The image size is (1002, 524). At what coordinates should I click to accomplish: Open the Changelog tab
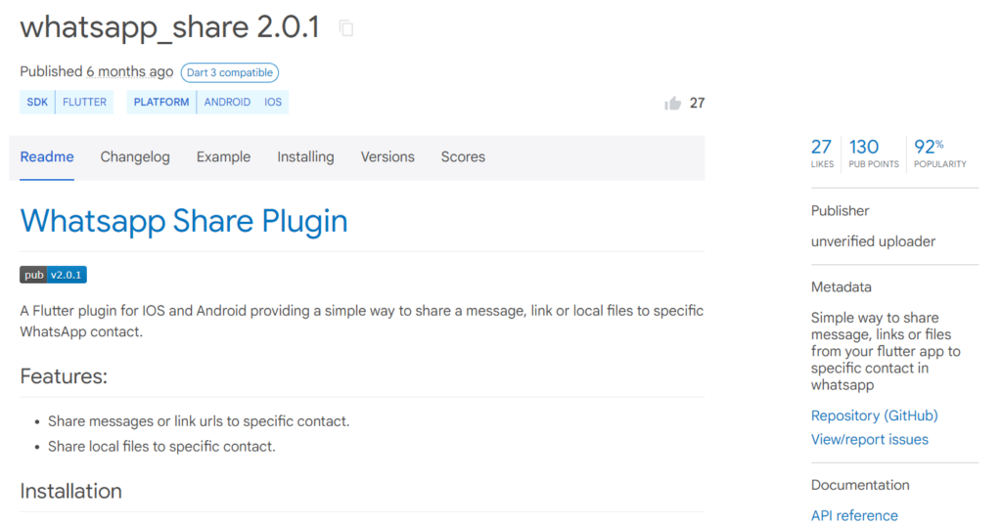[135, 157]
